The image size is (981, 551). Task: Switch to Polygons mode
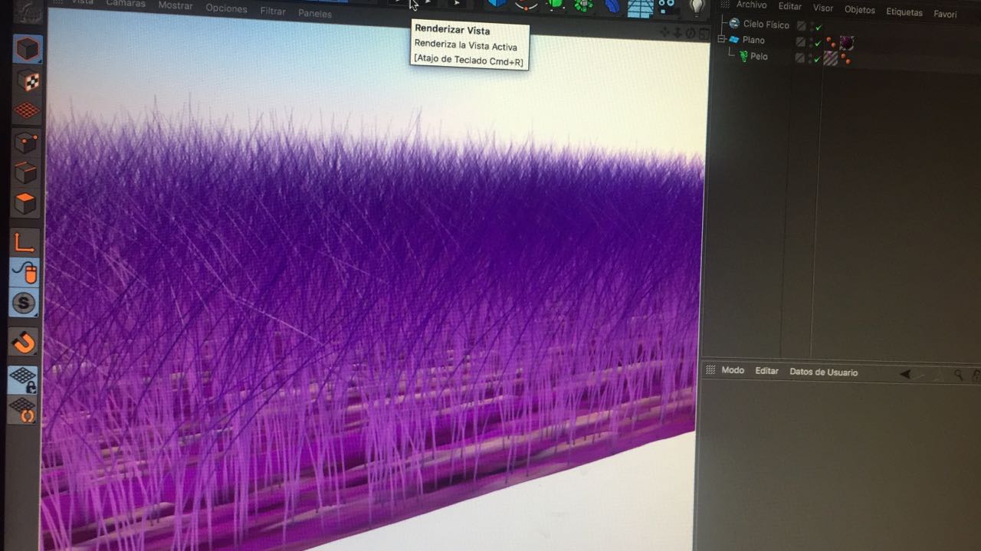[25, 204]
